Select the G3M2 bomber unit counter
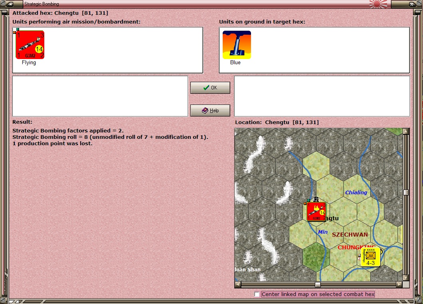The width and height of the screenshot is (423, 304). click(x=30, y=45)
